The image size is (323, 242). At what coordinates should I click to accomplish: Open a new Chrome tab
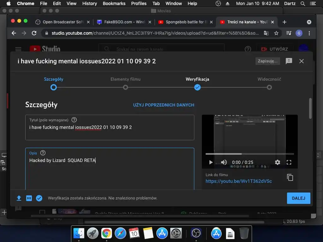click(x=285, y=22)
